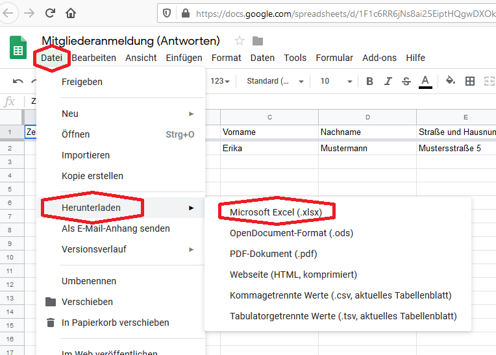
Task: Click the move to folder icon
Action: coord(258,41)
